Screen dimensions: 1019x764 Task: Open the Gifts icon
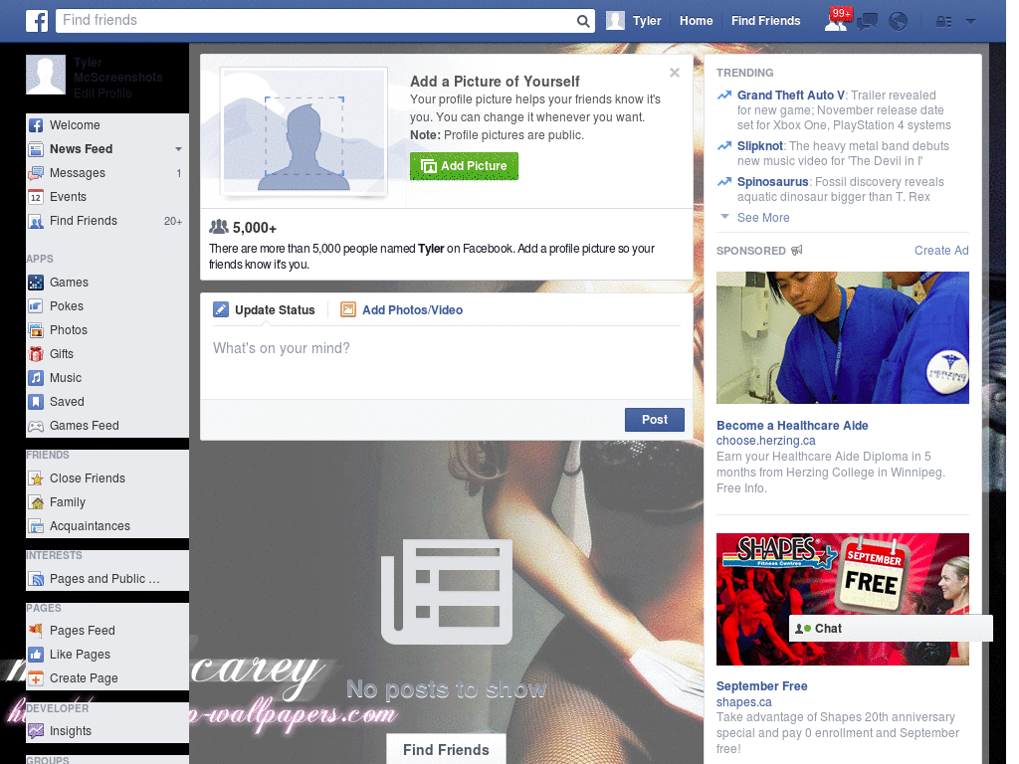36,354
